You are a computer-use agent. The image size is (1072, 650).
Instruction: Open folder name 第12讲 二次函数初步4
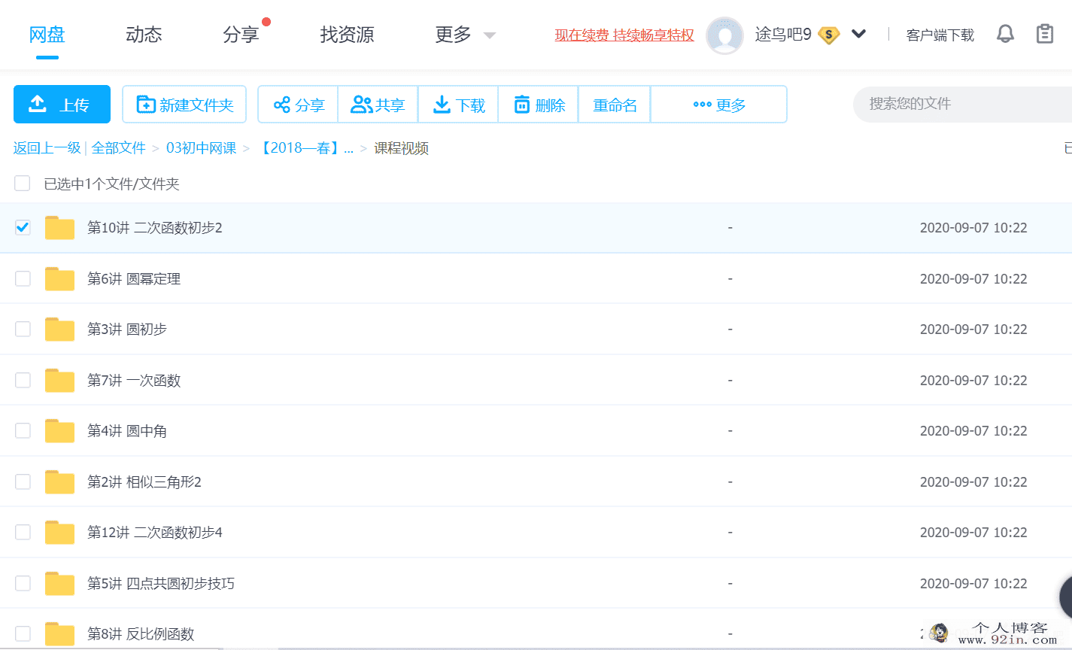(155, 532)
